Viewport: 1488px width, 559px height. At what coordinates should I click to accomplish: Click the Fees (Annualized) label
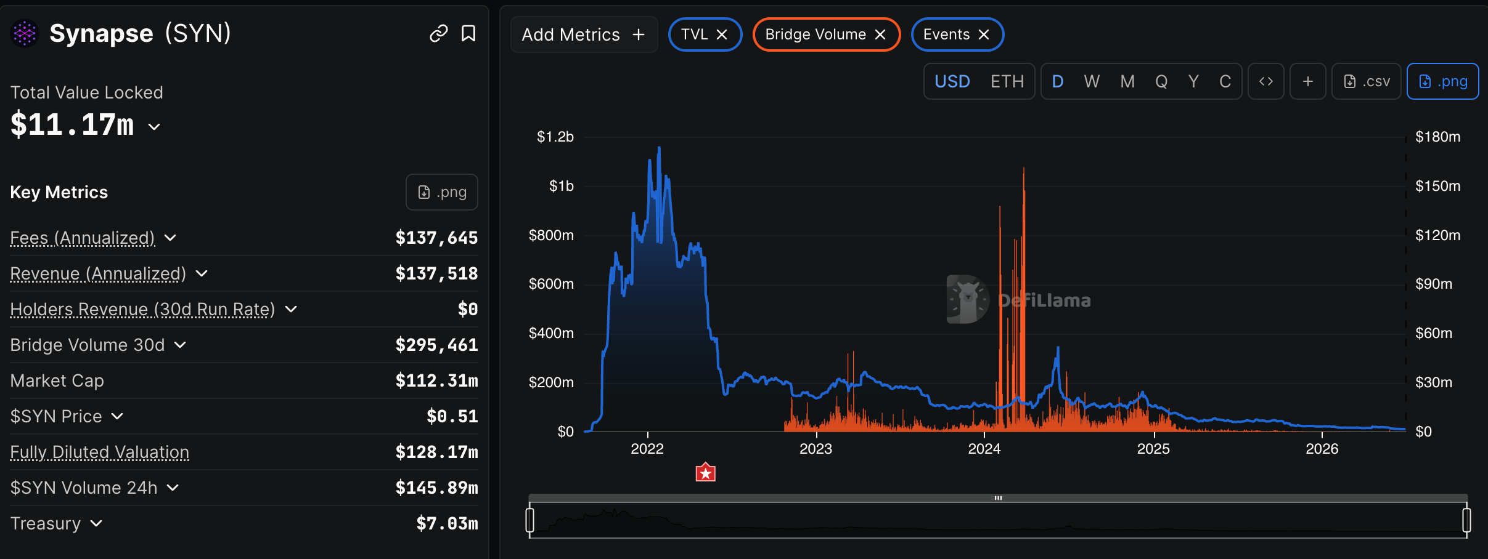(83, 238)
